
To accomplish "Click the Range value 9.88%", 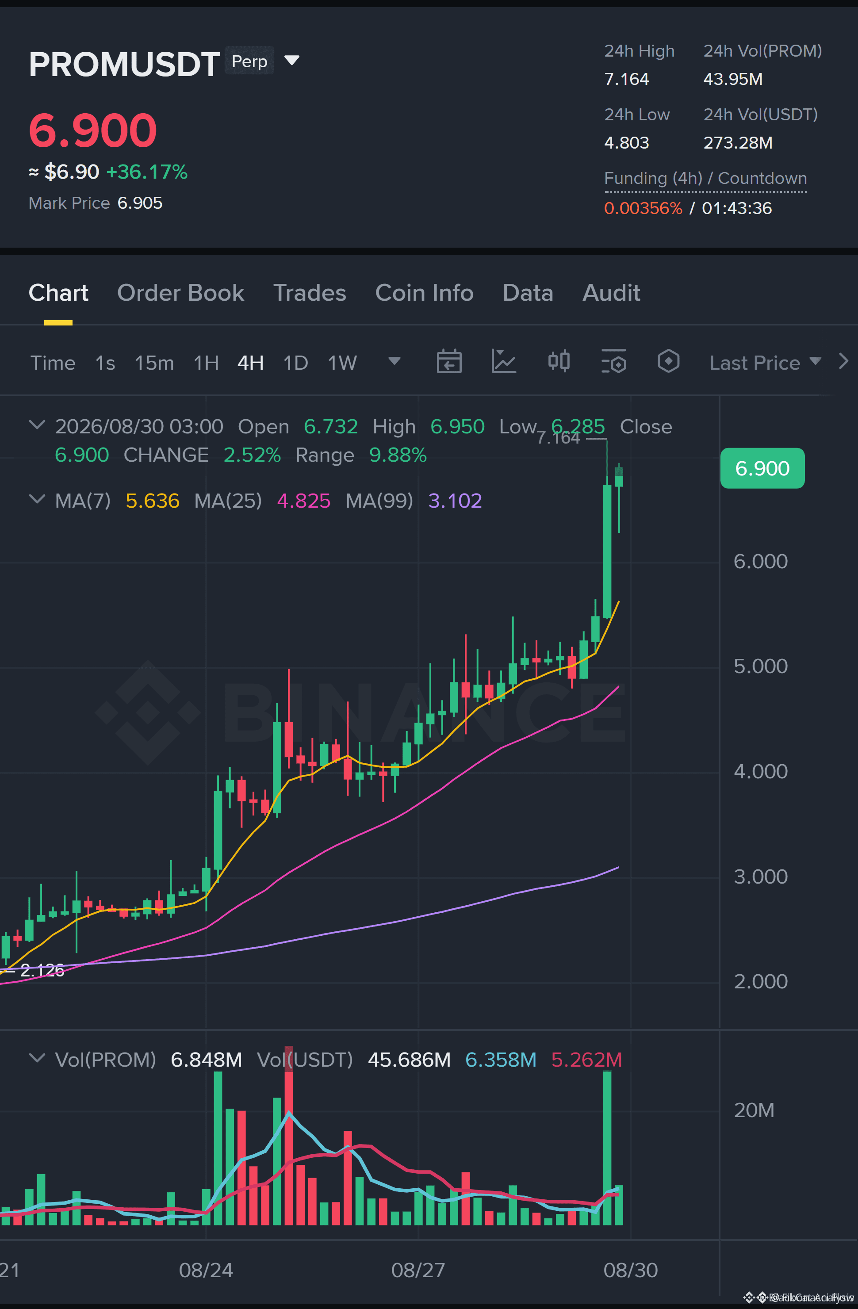I will [398, 455].
